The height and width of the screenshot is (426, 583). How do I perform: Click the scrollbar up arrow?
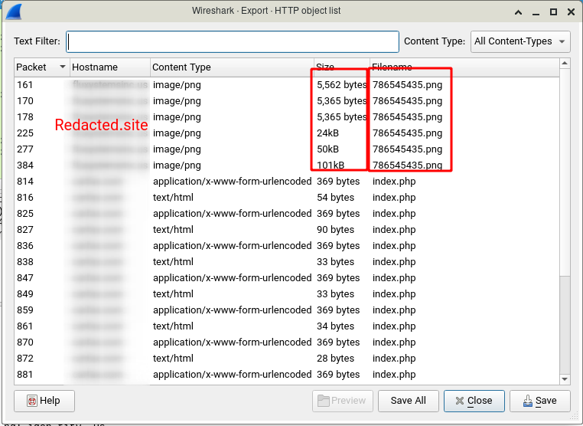pyautogui.click(x=565, y=64)
